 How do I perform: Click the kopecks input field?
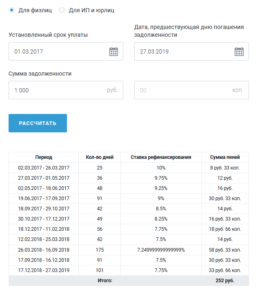tap(191, 90)
